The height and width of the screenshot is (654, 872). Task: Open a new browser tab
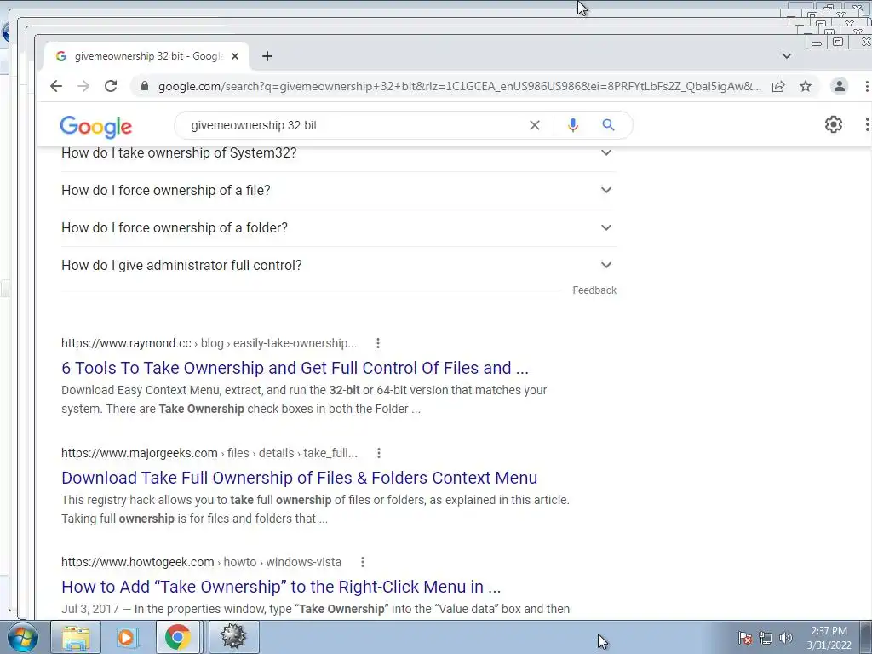click(x=267, y=56)
